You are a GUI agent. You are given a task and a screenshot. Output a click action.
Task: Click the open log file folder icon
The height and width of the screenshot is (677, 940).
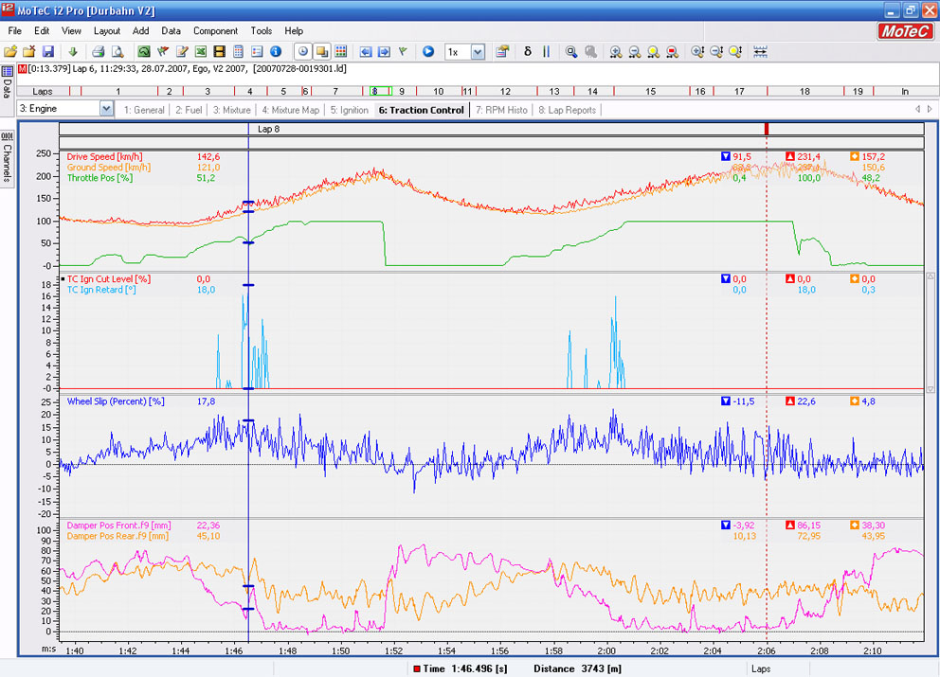tap(10, 51)
